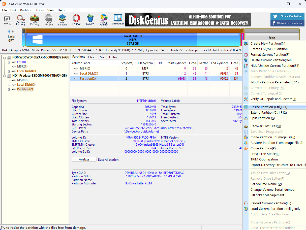Screen dimensions: 306x230
Task: Switch to the Sector Editor tab
Action: (x=108, y=57)
